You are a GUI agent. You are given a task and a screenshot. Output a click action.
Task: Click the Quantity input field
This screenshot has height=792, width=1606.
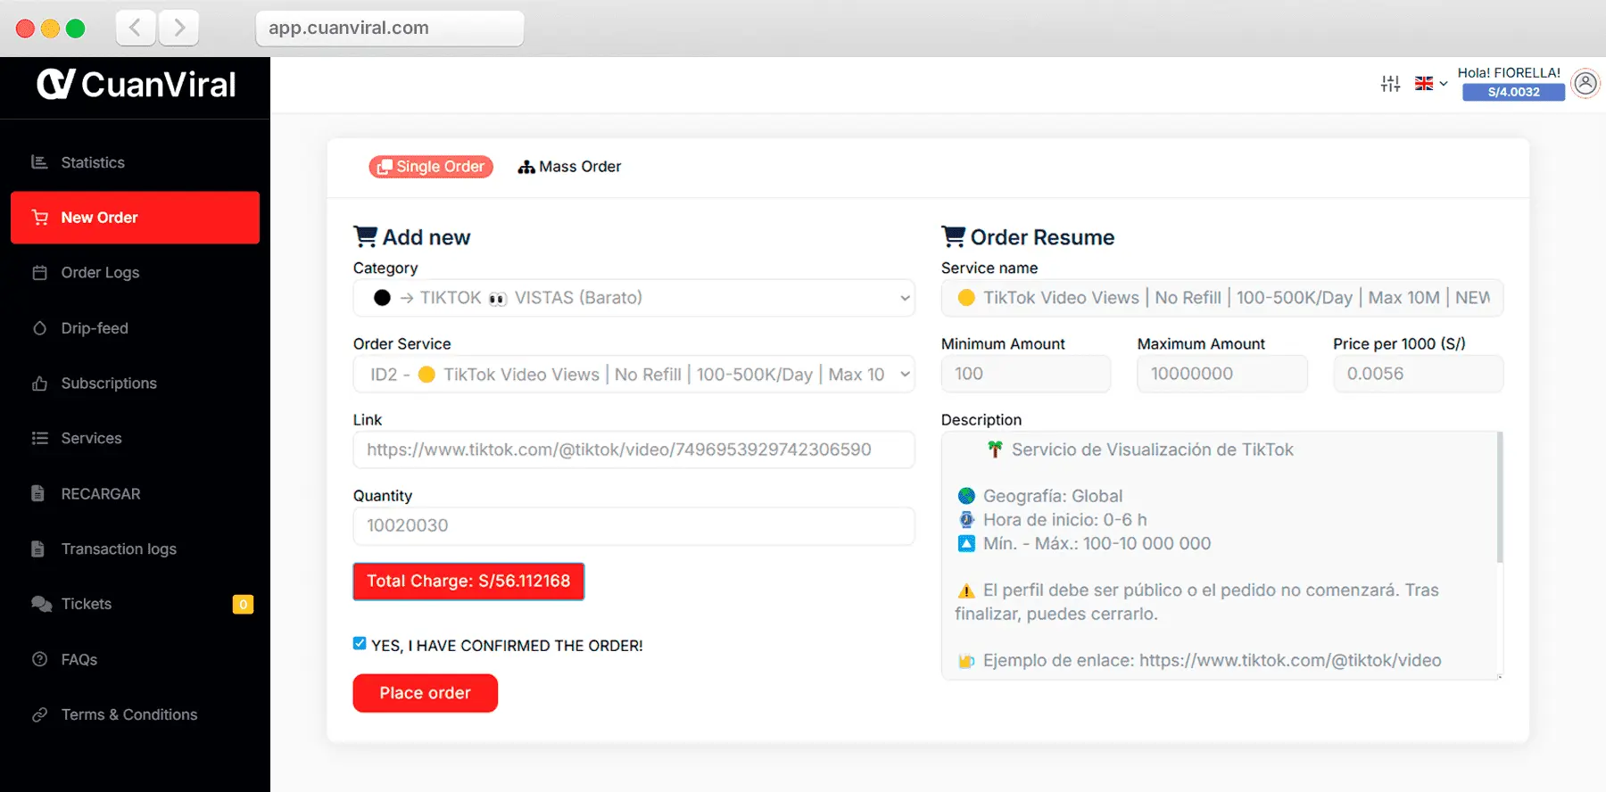tap(633, 525)
